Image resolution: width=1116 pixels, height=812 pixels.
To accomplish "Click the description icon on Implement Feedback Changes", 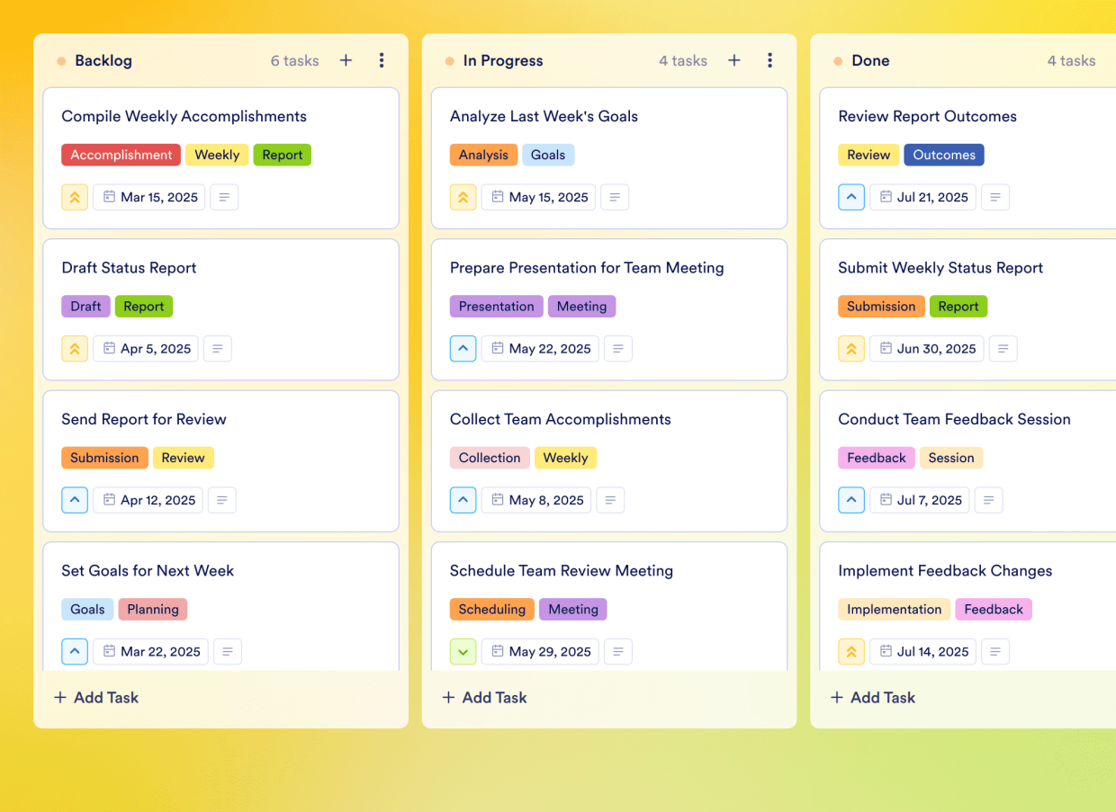I will pos(994,651).
